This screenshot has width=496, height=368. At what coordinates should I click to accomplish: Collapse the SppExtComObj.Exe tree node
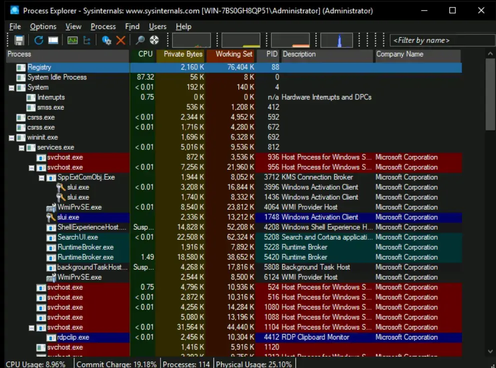[x=41, y=178]
